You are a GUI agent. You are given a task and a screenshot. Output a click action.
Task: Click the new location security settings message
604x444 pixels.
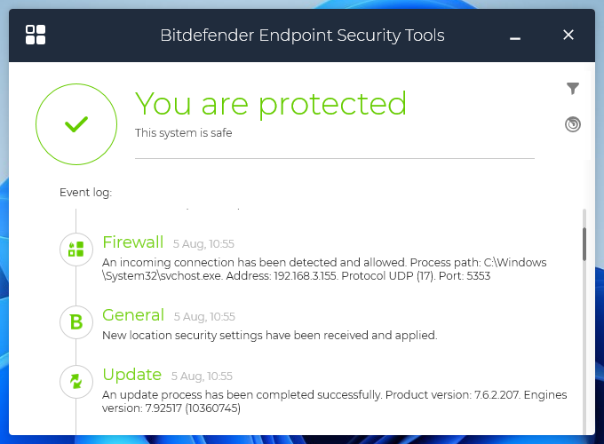[270, 336]
